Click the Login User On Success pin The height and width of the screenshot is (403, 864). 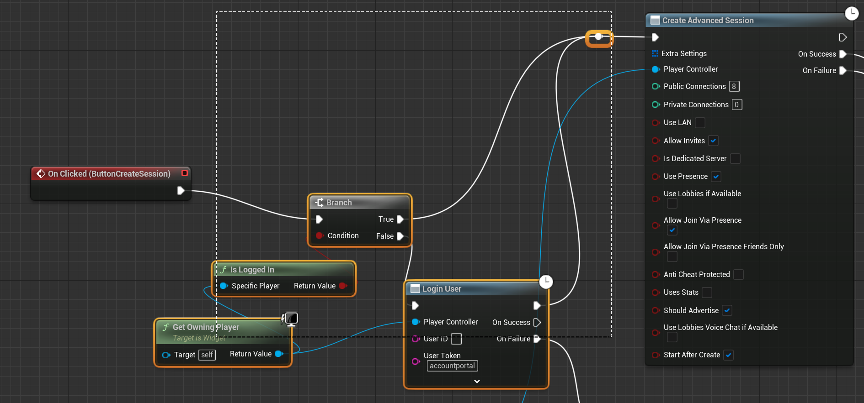[x=537, y=323]
